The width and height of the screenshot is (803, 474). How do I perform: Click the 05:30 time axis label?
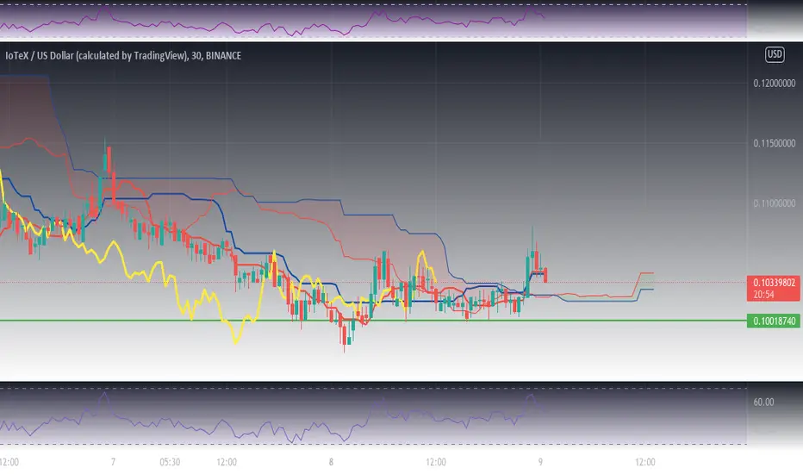[x=170, y=462]
